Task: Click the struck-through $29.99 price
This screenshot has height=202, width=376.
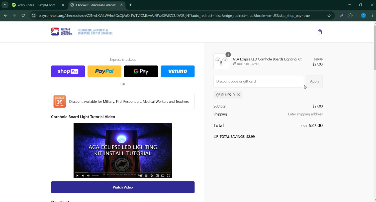Action: (x=318, y=59)
